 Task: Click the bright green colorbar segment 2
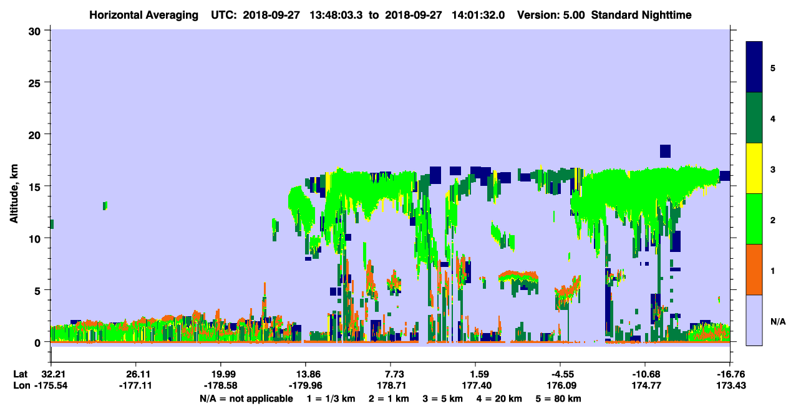754,219
